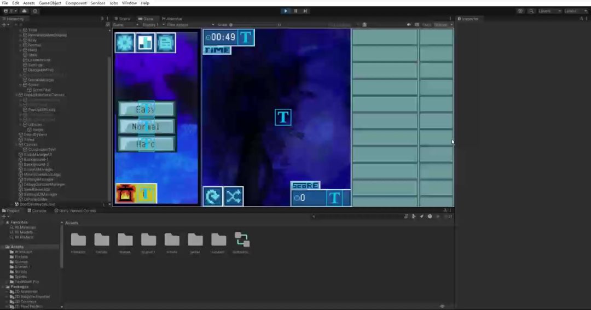Click the red lantern icon in game view
This screenshot has height=310, width=591.
[x=125, y=194]
